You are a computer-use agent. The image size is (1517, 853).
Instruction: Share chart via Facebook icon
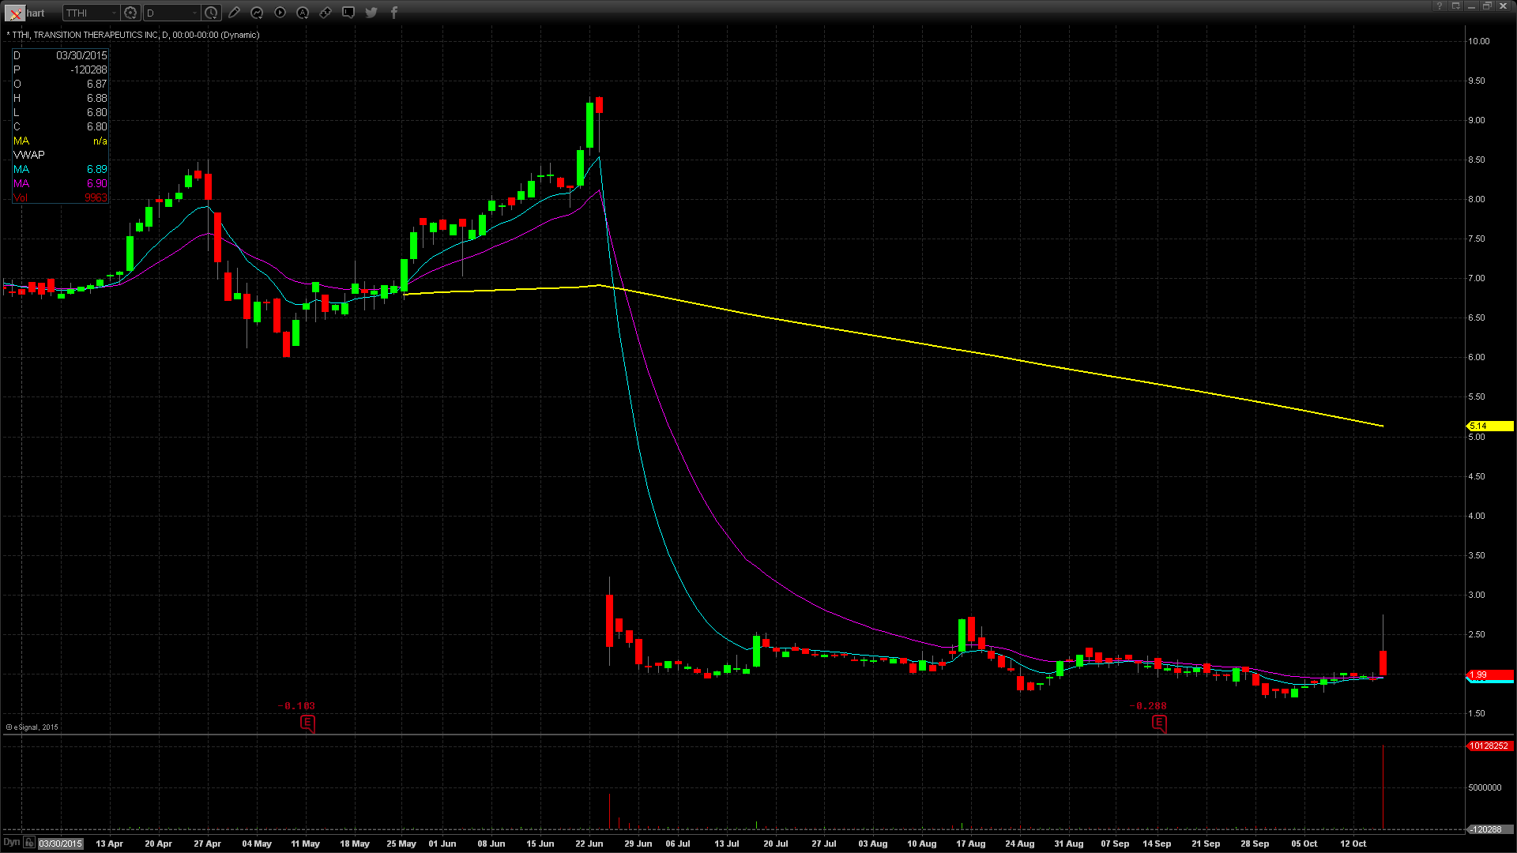point(394,13)
